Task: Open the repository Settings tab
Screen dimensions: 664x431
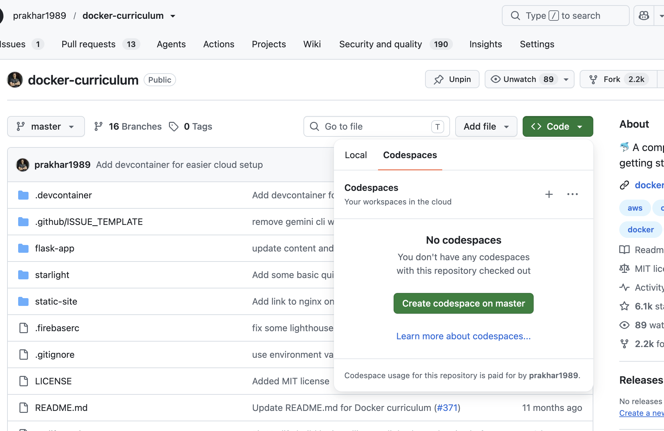Action: point(537,44)
